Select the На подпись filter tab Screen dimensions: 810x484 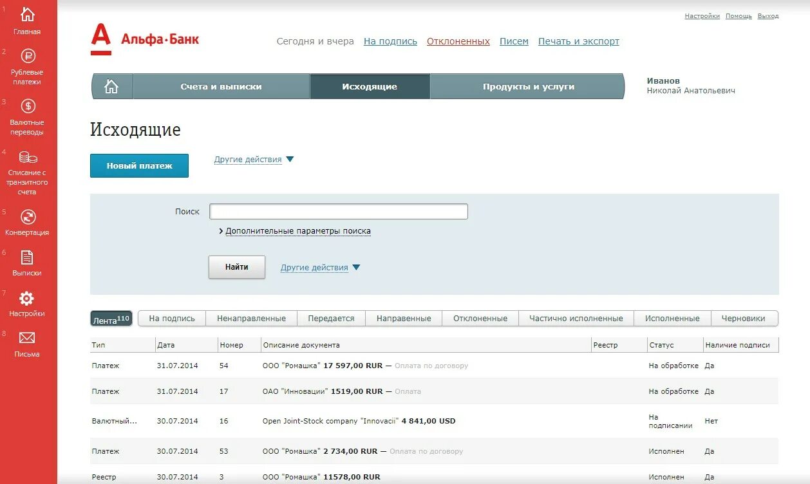[x=172, y=319]
